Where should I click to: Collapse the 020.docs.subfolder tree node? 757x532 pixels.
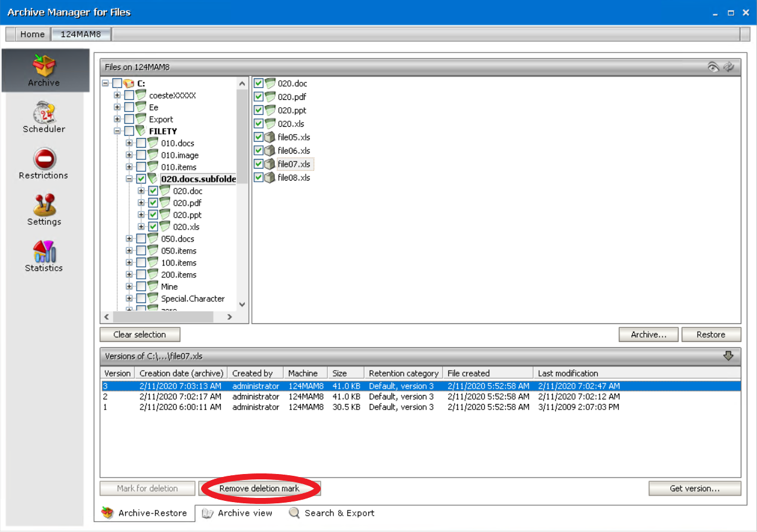[x=129, y=179]
